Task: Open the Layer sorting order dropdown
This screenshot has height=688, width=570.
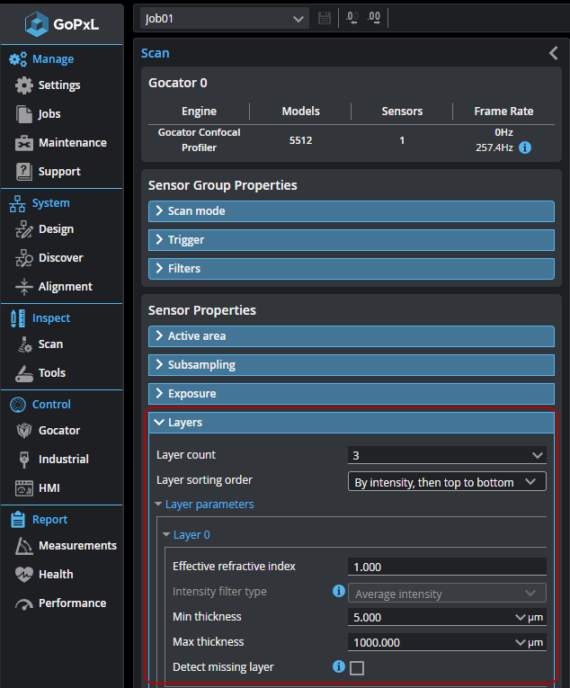Action: (447, 482)
